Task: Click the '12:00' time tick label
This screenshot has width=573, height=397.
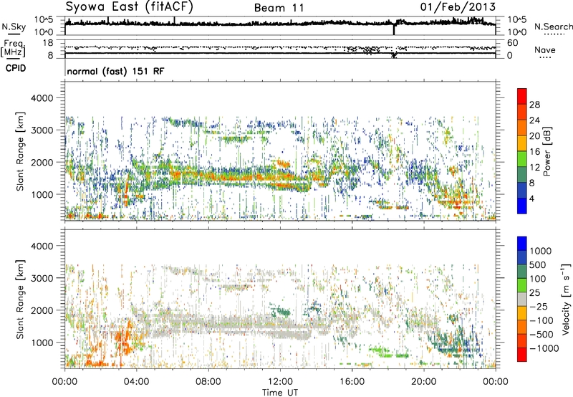Action: coord(280,382)
